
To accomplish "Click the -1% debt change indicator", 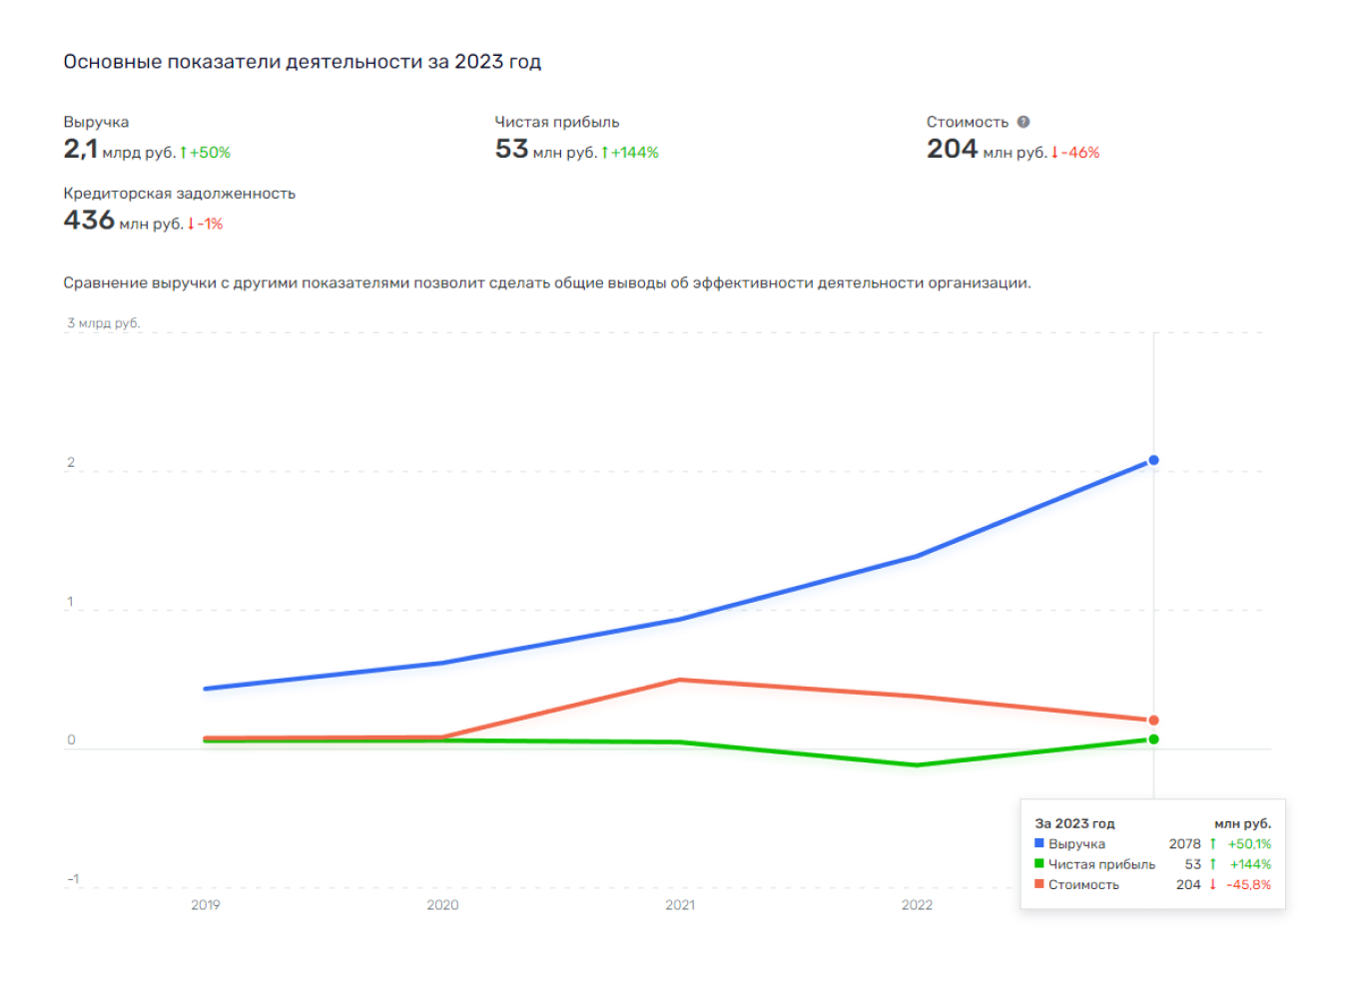I will pyautogui.click(x=205, y=224).
